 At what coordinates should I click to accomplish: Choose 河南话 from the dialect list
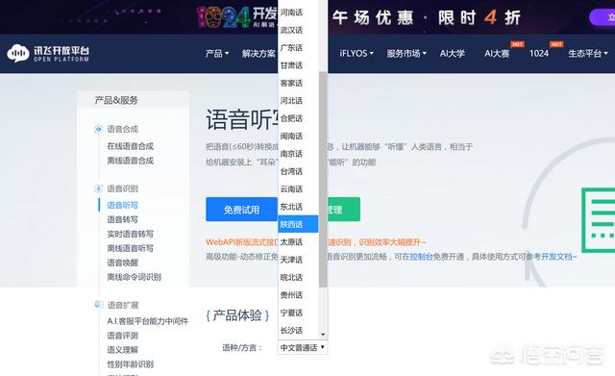coord(298,13)
